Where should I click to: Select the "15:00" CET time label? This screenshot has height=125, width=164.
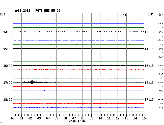pos(8,49)
